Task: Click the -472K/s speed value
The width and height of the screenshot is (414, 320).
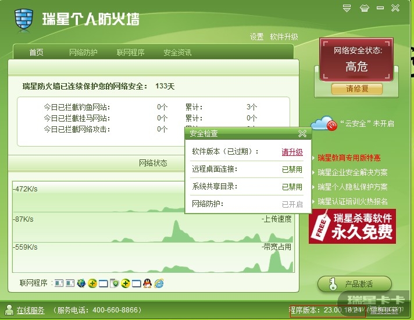Action: tap(26, 189)
